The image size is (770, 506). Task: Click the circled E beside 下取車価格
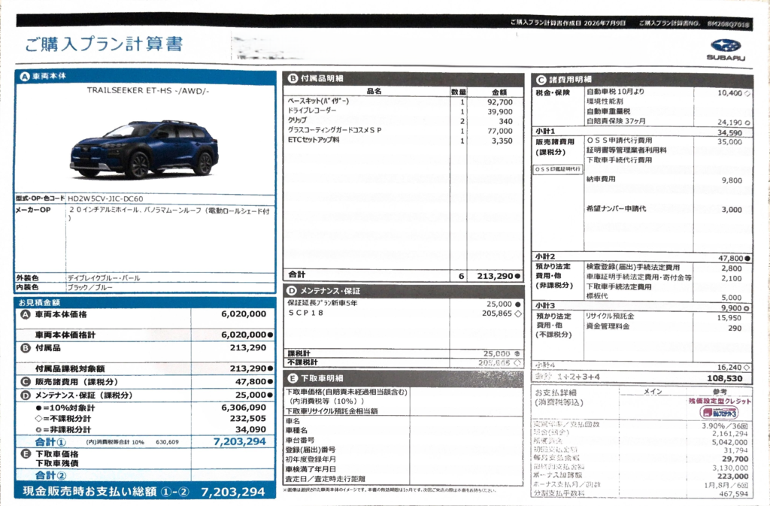25,454
